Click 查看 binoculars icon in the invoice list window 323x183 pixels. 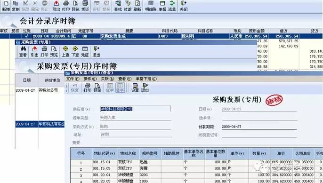[23, 52]
